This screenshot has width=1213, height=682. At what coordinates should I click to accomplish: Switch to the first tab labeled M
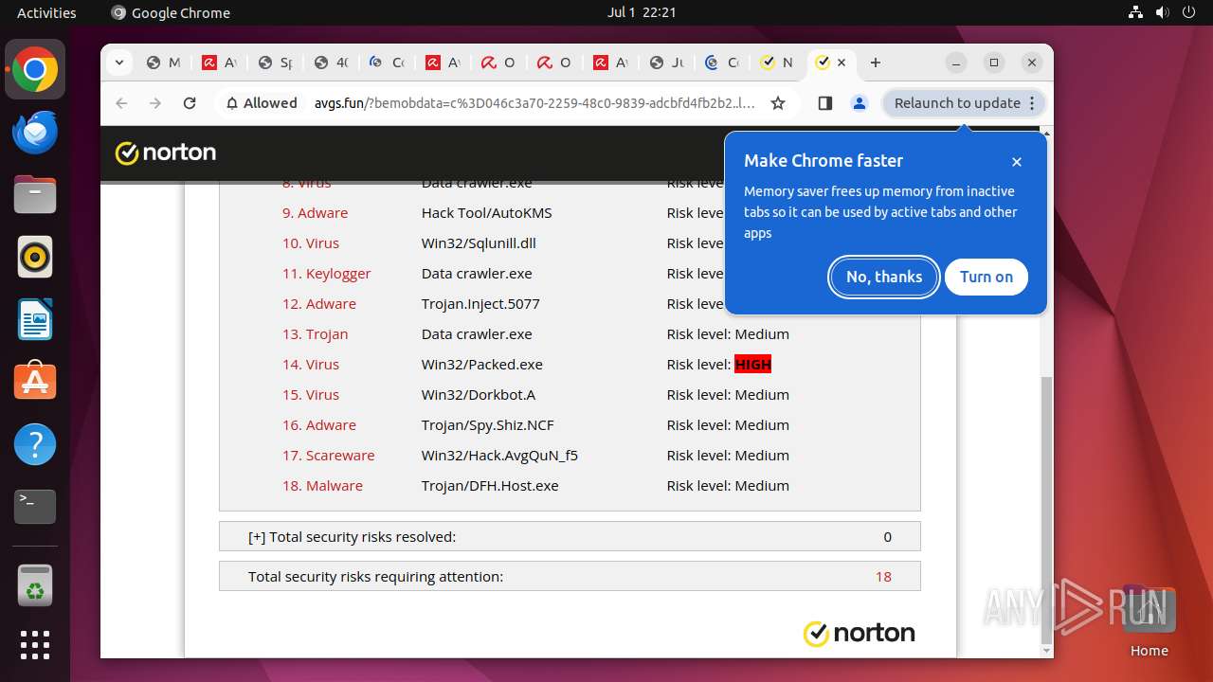coord(163,63)
